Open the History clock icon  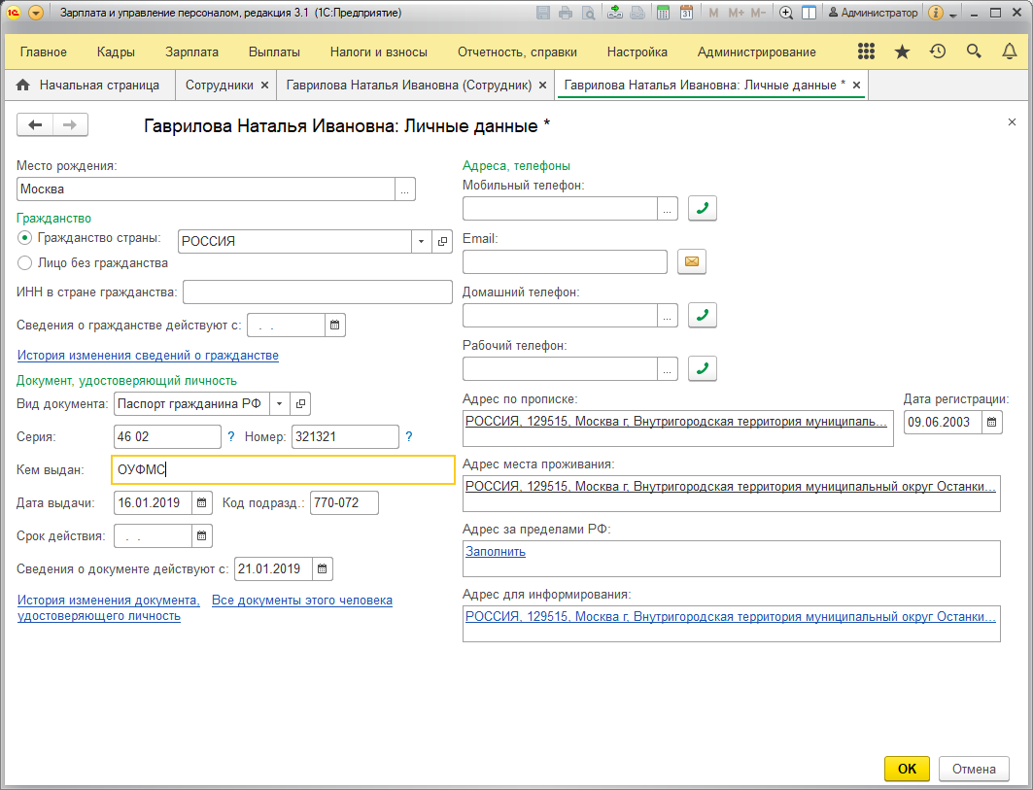click(x=938, y=52)
